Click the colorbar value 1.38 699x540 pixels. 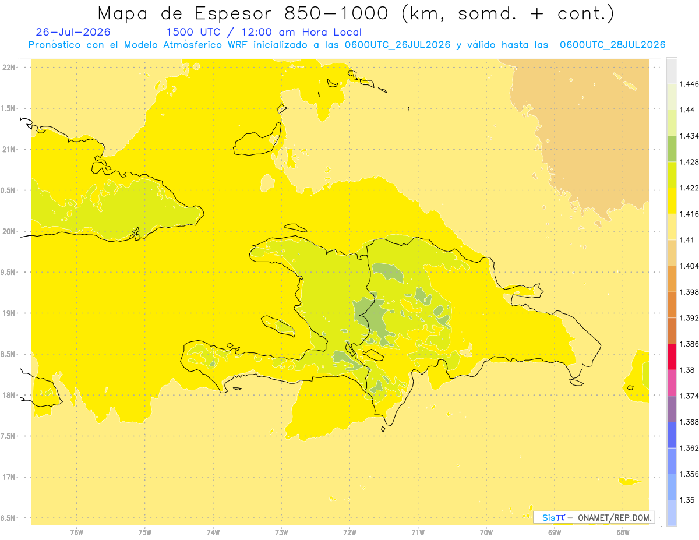pos(687,369)
